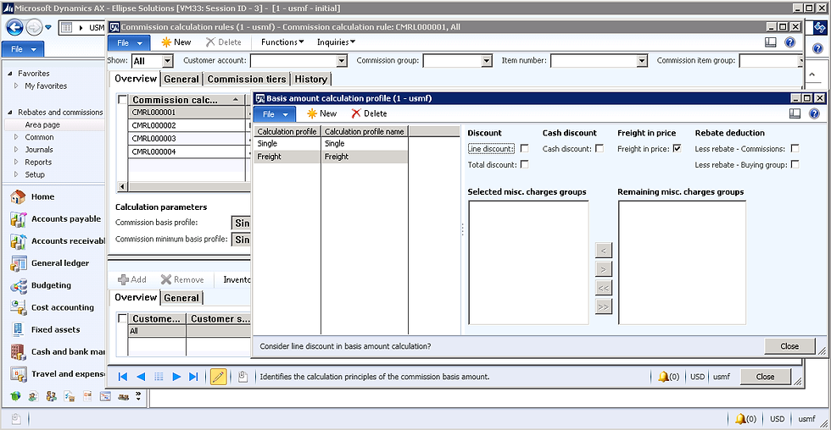This screenshot has height=430, width=831.
Task: Go to previous record arrow
Action: [x=141, y=377]
